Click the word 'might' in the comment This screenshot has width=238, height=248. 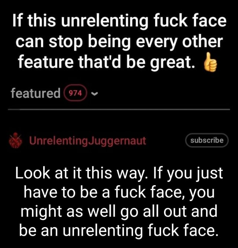point(41,212)
